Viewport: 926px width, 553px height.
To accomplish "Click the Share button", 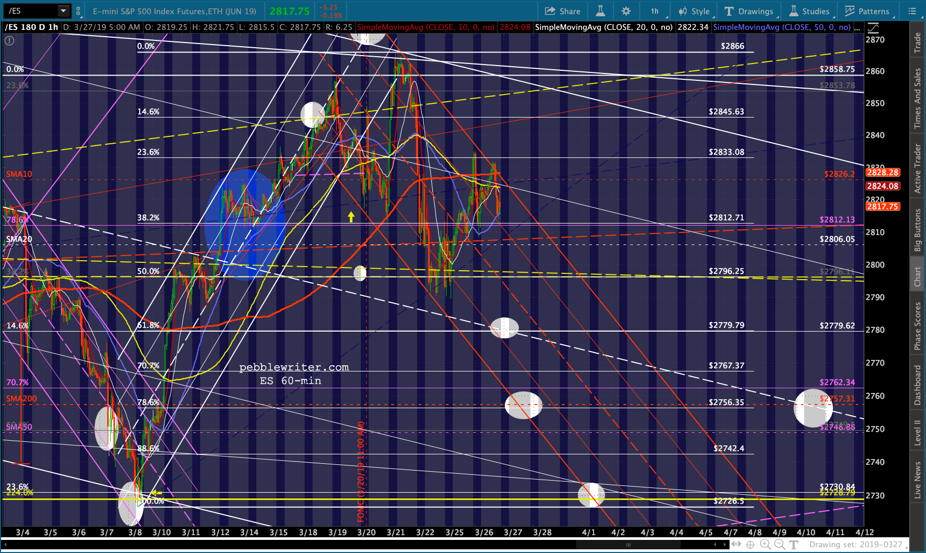I will [x=563, y=11].
